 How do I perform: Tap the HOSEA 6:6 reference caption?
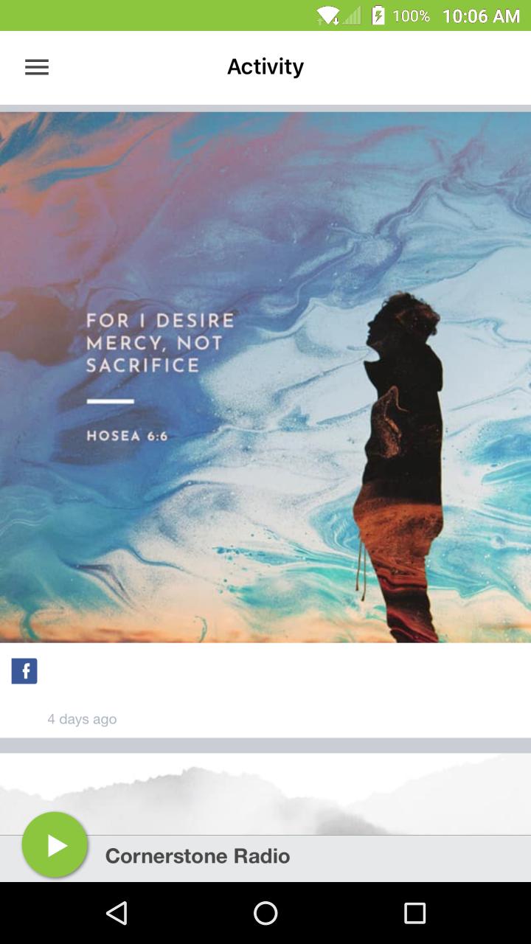pyautogui.click(x=127, y=436)
